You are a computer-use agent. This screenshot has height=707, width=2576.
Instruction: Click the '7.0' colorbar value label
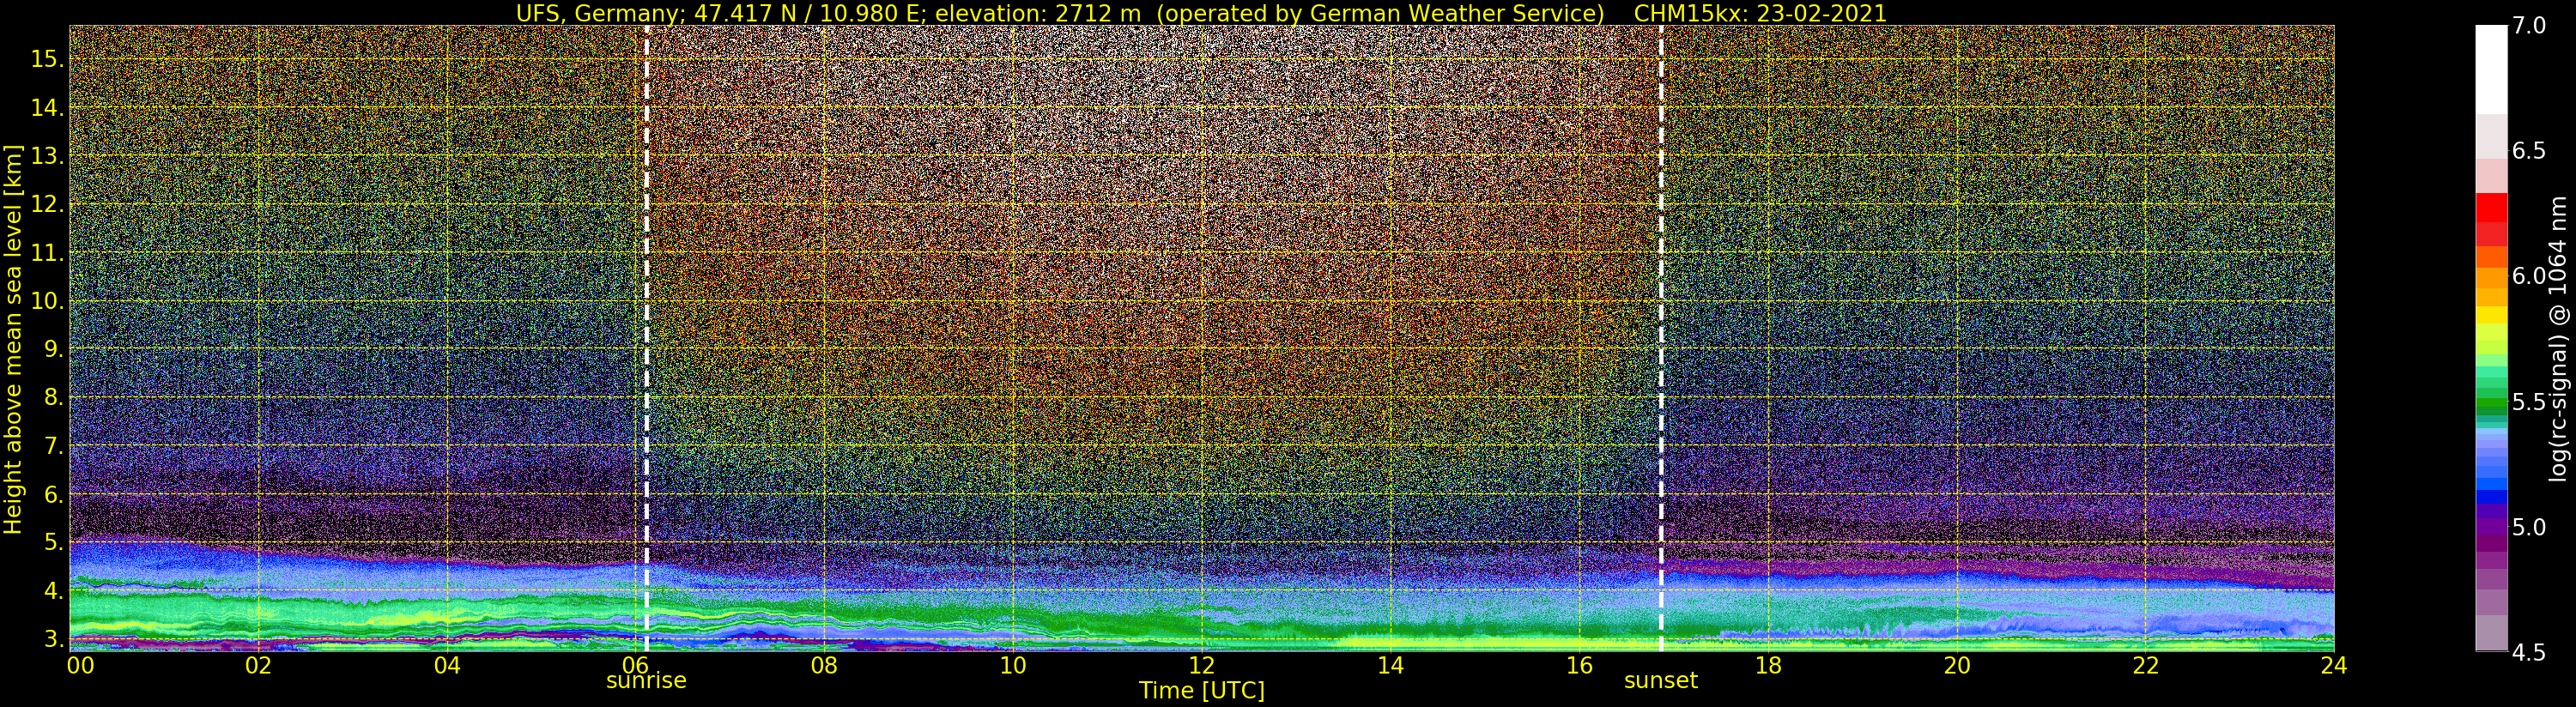click(2529, 26)
